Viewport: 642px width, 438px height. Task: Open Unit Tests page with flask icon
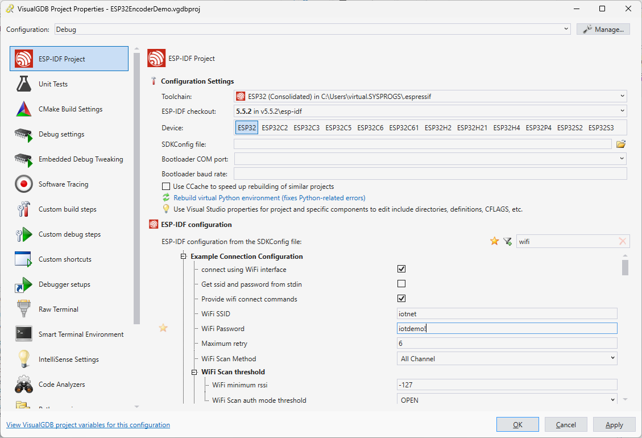pyautogui.click(x=52, y=84)
